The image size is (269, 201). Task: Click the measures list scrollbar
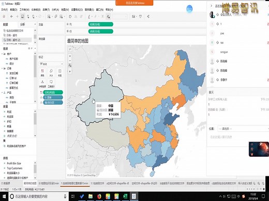click(35, 119)
